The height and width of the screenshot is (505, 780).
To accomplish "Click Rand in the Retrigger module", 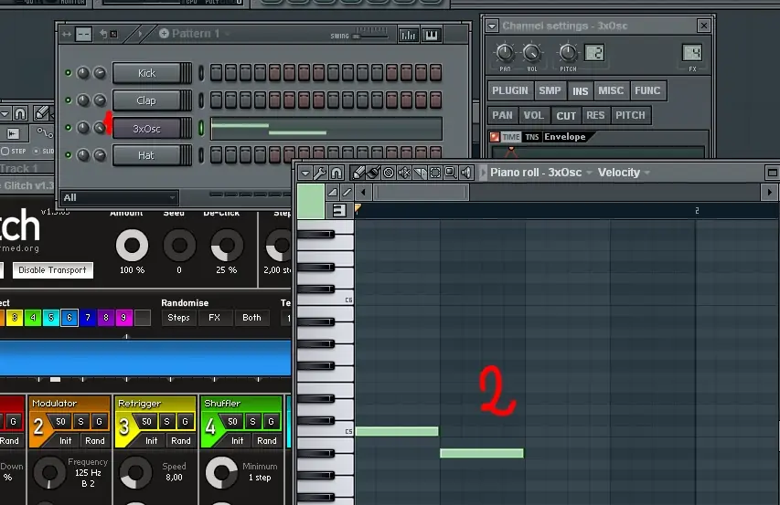I will click(180, 441).
